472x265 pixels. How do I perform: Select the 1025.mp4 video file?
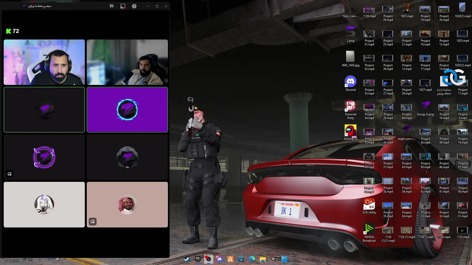[462, 36]
